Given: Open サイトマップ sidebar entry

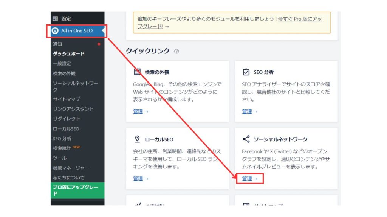Looking at the screenshot, I should point(67,99).
